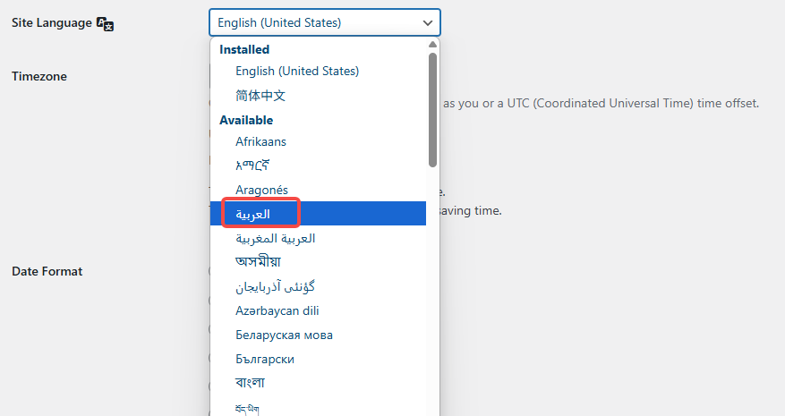The width and height of the screenshot is (785, 416).
Task: Select 简体中文 from the Installed languages
Action: (260, 95)
